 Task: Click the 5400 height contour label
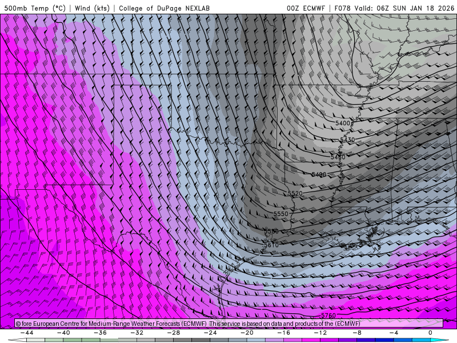(x=343, y=123)
